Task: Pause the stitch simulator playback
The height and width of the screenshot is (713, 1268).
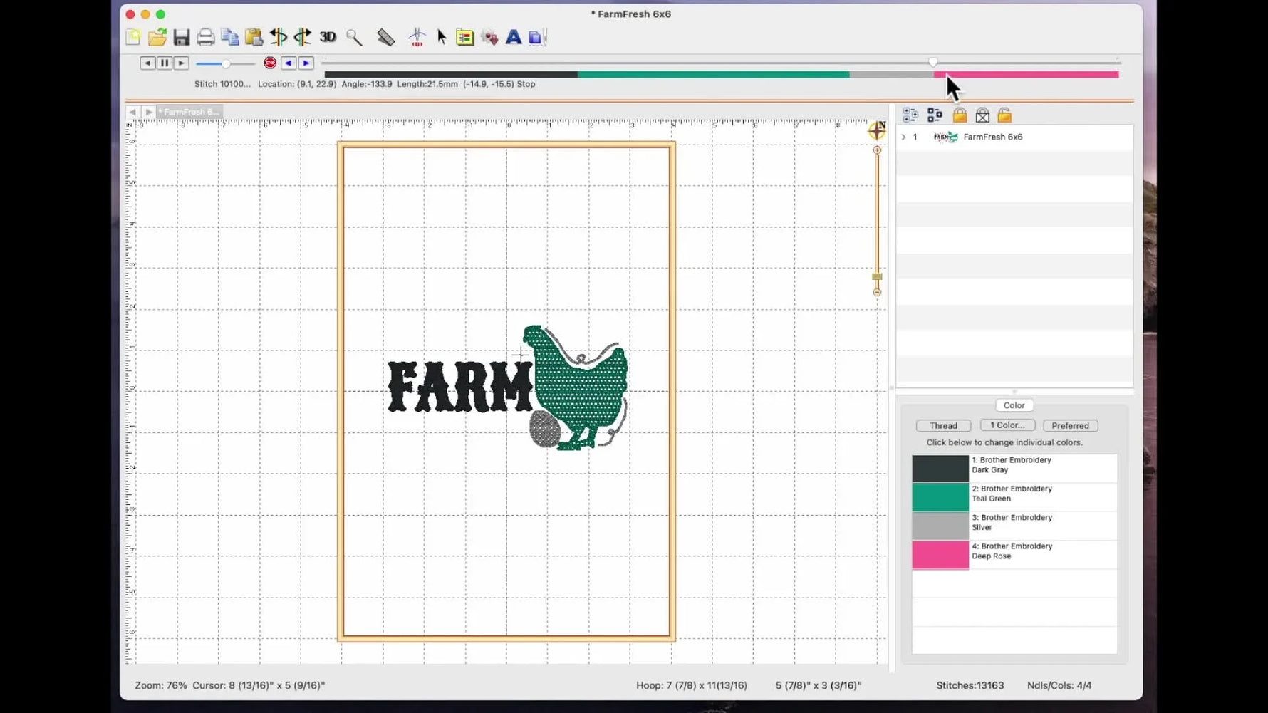Action: tap(165, 63)
